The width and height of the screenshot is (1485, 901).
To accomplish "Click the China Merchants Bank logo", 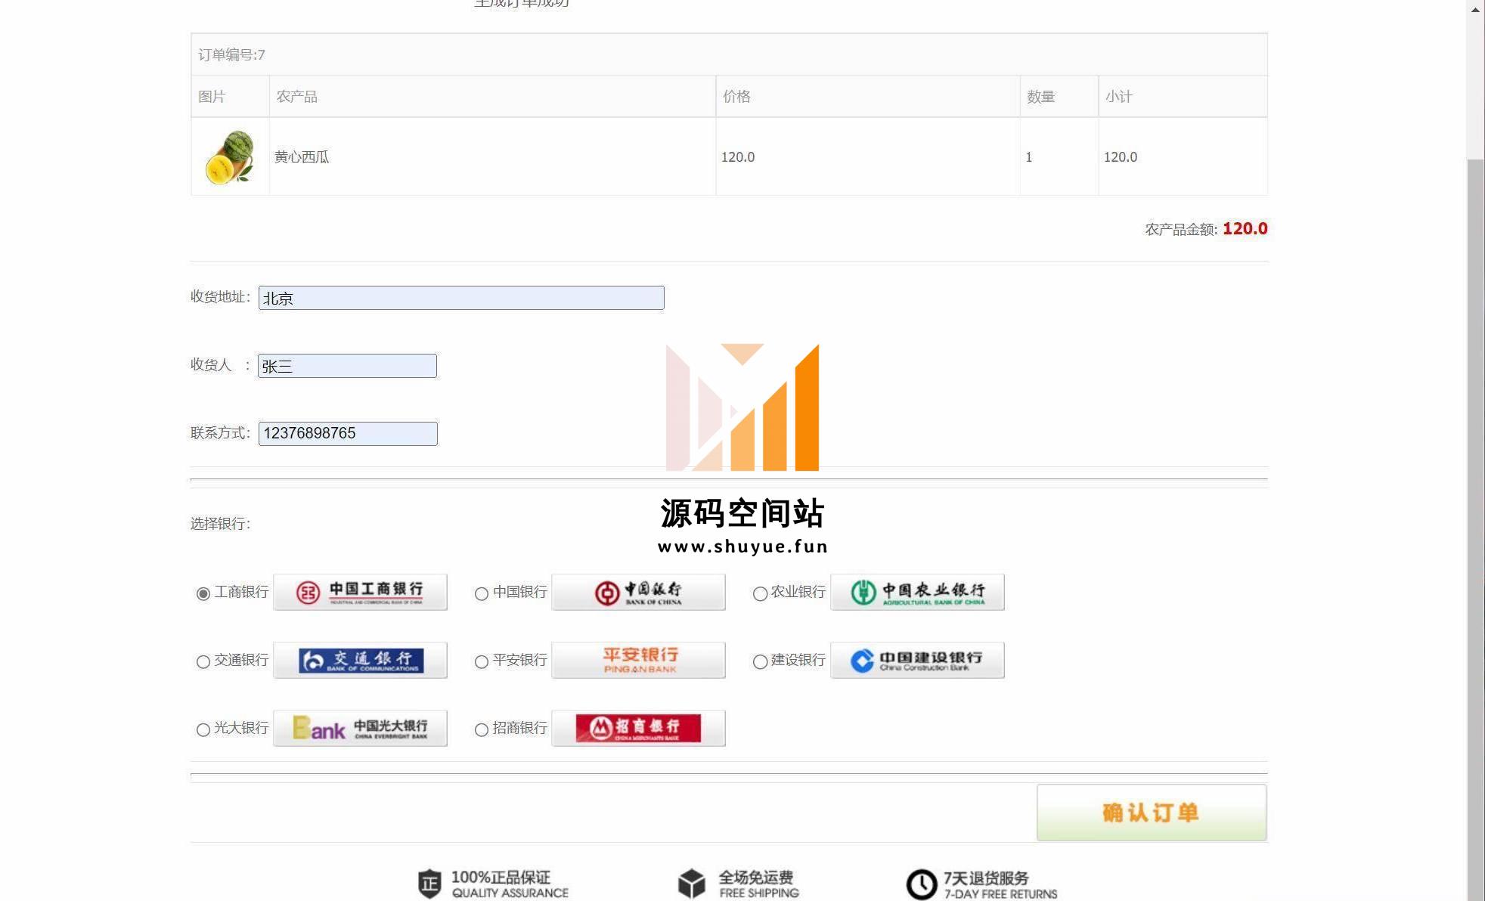I will 638,728.
